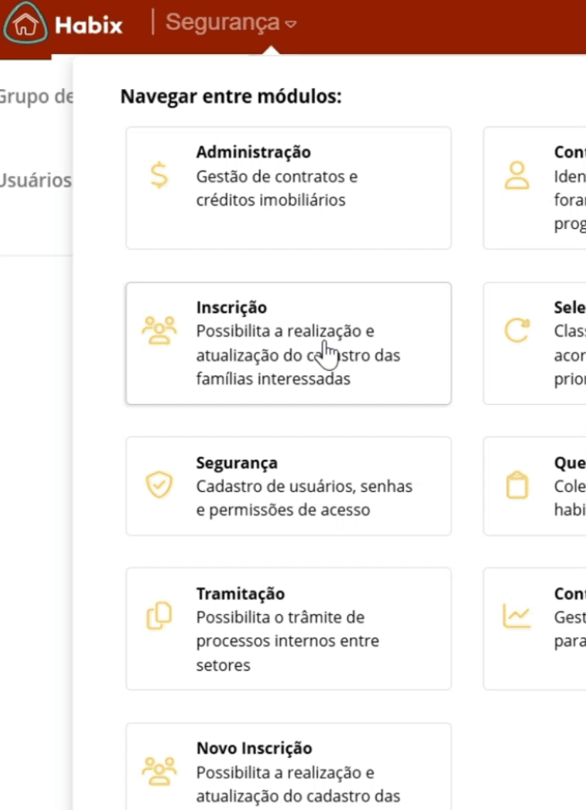Screen dimensions: 586x810
Task: Open the Segurança header menu label
Action: point(223,22)
